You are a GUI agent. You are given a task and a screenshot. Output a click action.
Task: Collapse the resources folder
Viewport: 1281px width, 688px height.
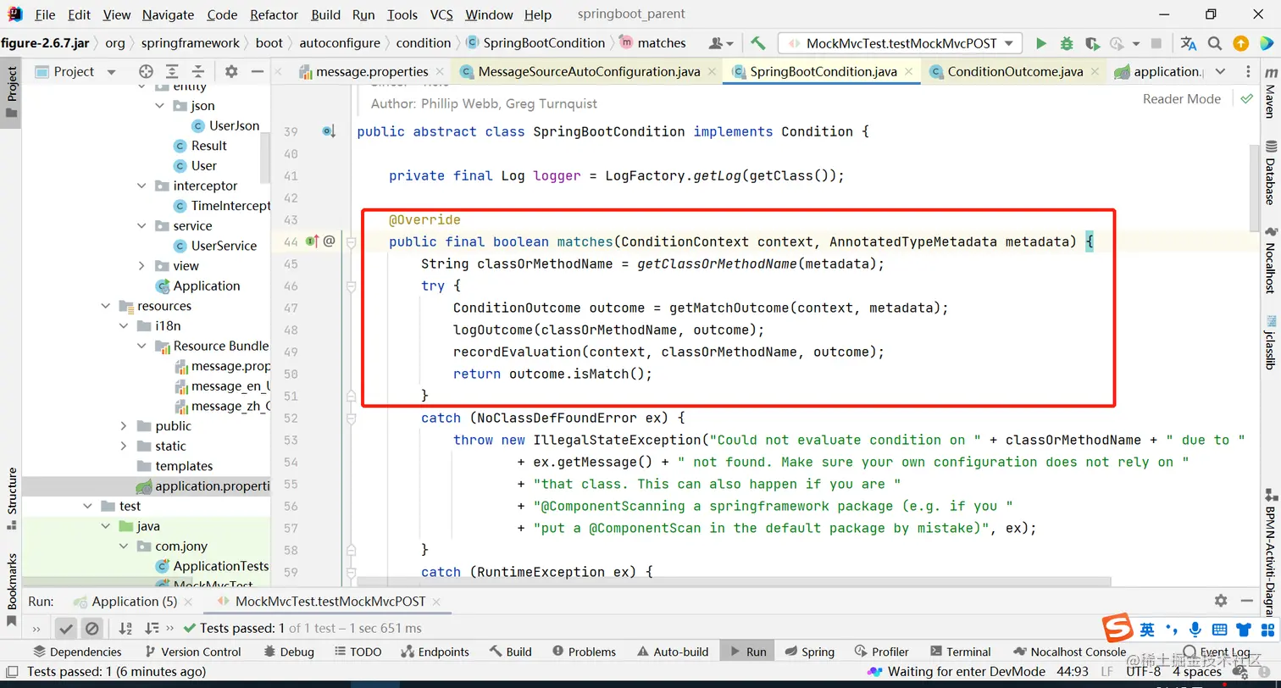(x=106, y=306)
